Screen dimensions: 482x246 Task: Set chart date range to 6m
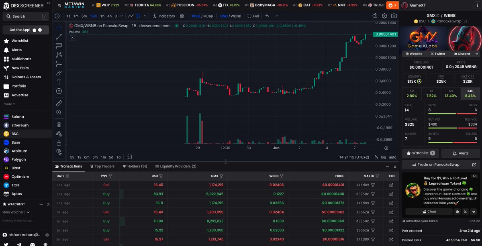[x=87, y=157]
